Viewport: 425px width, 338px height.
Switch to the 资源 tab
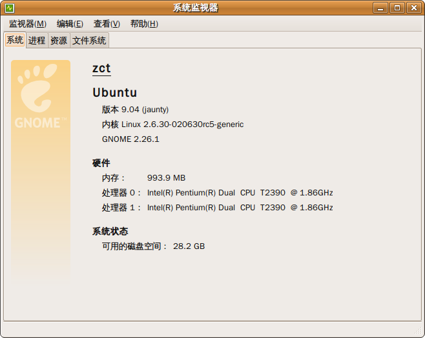tap(59, 41)
